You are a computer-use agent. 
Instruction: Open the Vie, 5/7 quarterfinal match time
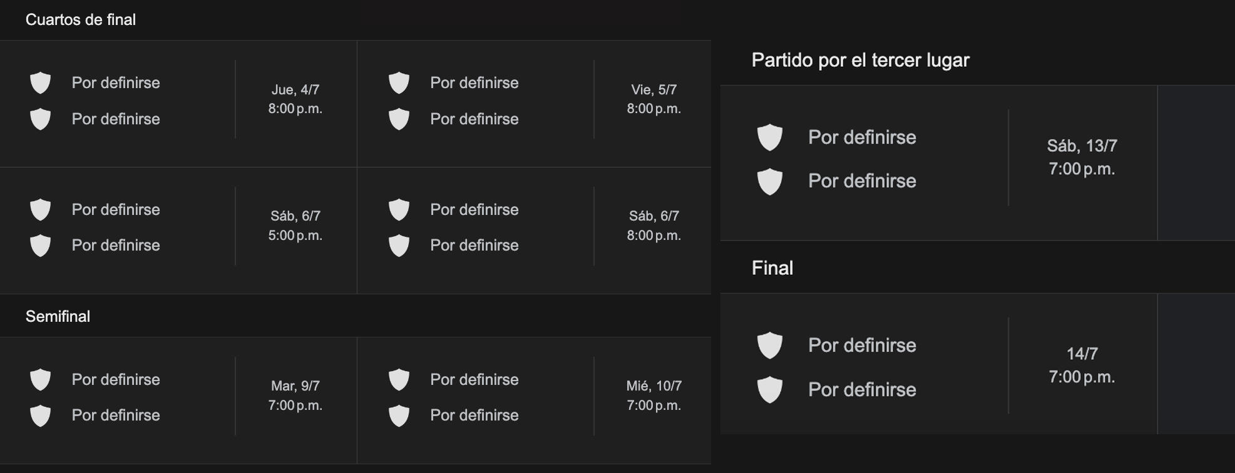click(653, 99)
